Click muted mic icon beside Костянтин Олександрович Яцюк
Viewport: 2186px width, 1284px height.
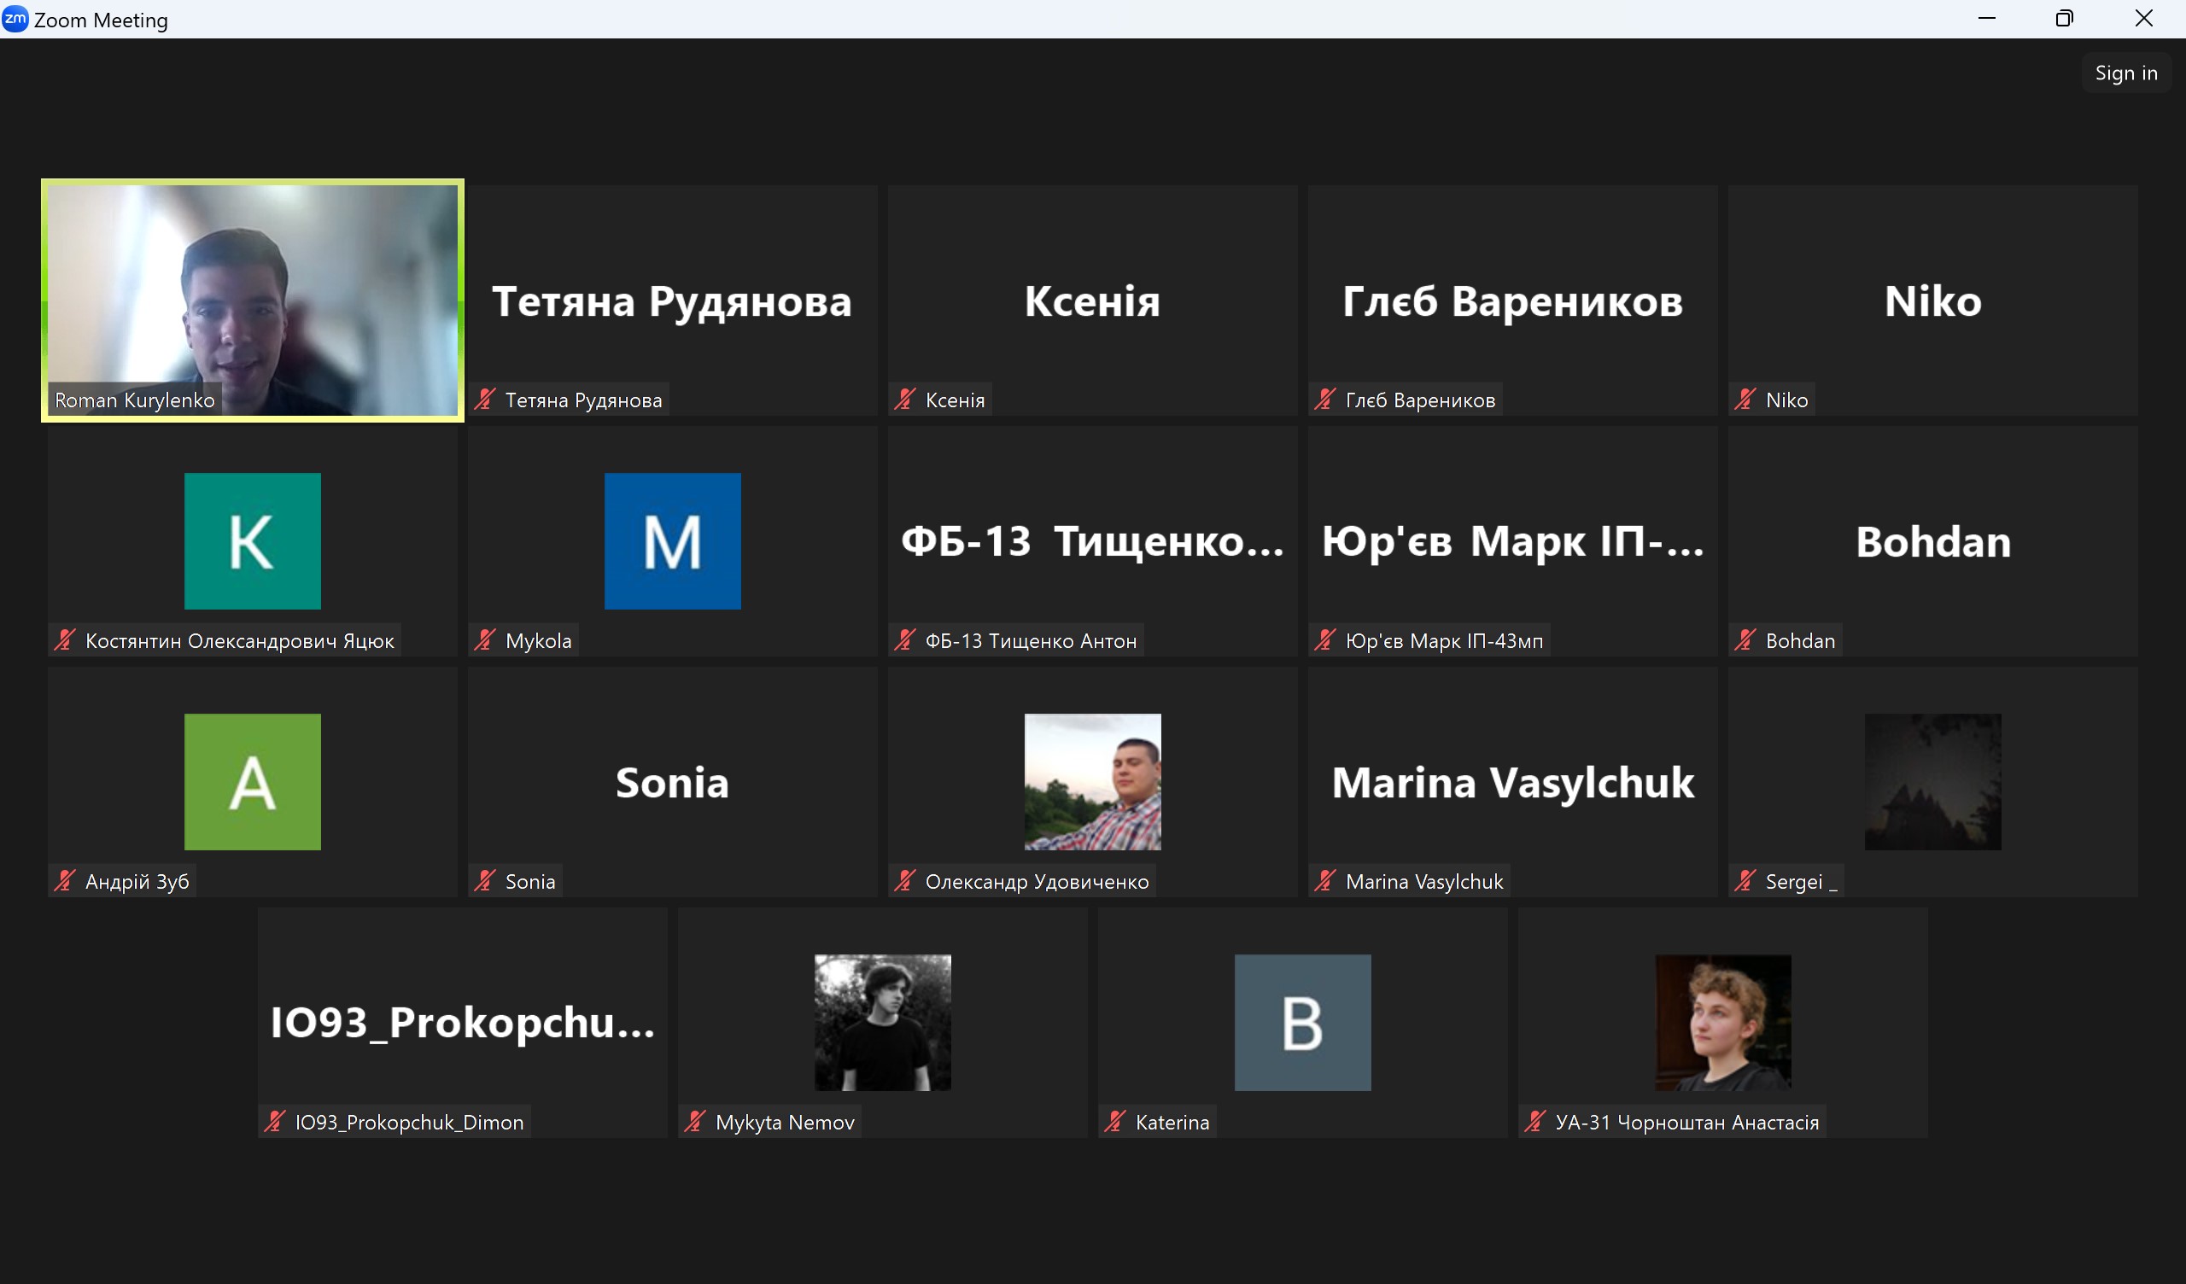tap(65, 640)
